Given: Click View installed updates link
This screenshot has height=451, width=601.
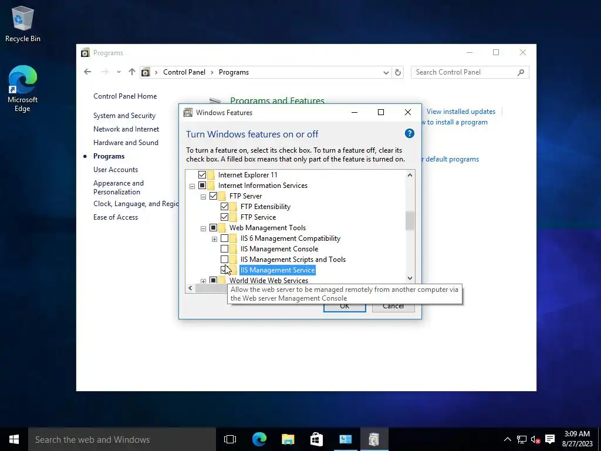Looking at the screenshot, I should [461, 112].
